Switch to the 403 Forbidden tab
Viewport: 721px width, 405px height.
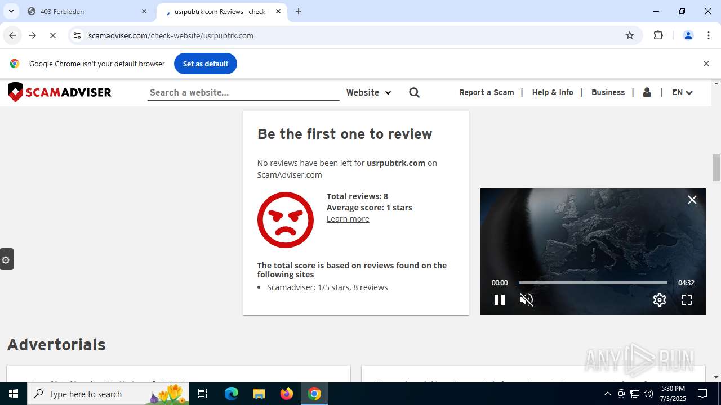coord(84,11)
